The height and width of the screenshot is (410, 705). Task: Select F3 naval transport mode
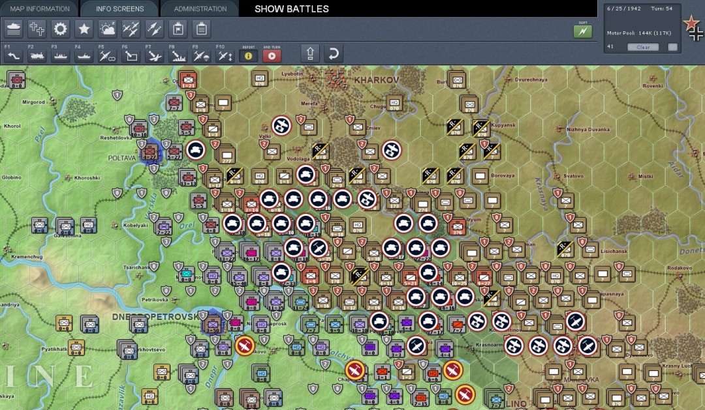pos(61,56)
